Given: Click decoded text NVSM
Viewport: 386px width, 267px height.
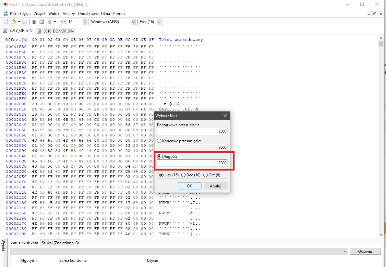Looking at the screenshot, I should (x=164, y=213).
